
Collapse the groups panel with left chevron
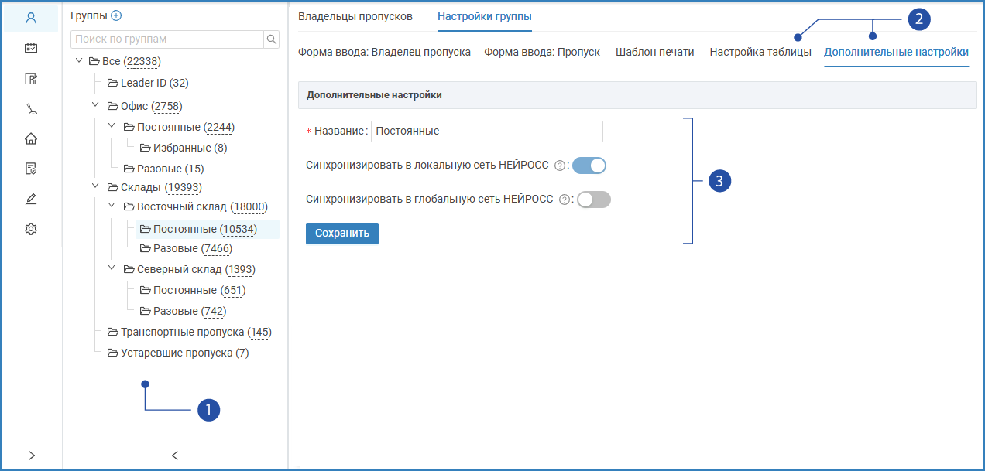[x=175, y=455]
